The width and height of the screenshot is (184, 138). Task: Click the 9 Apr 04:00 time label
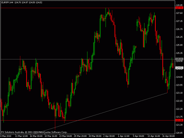138,136
